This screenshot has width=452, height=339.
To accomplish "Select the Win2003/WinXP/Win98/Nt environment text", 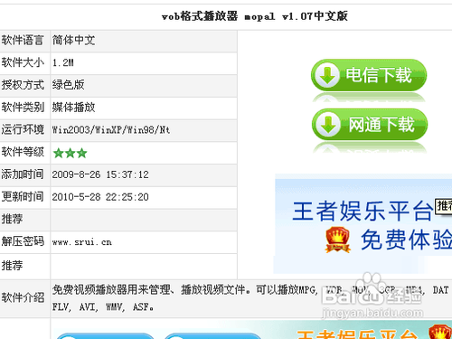I will [111, 130].
